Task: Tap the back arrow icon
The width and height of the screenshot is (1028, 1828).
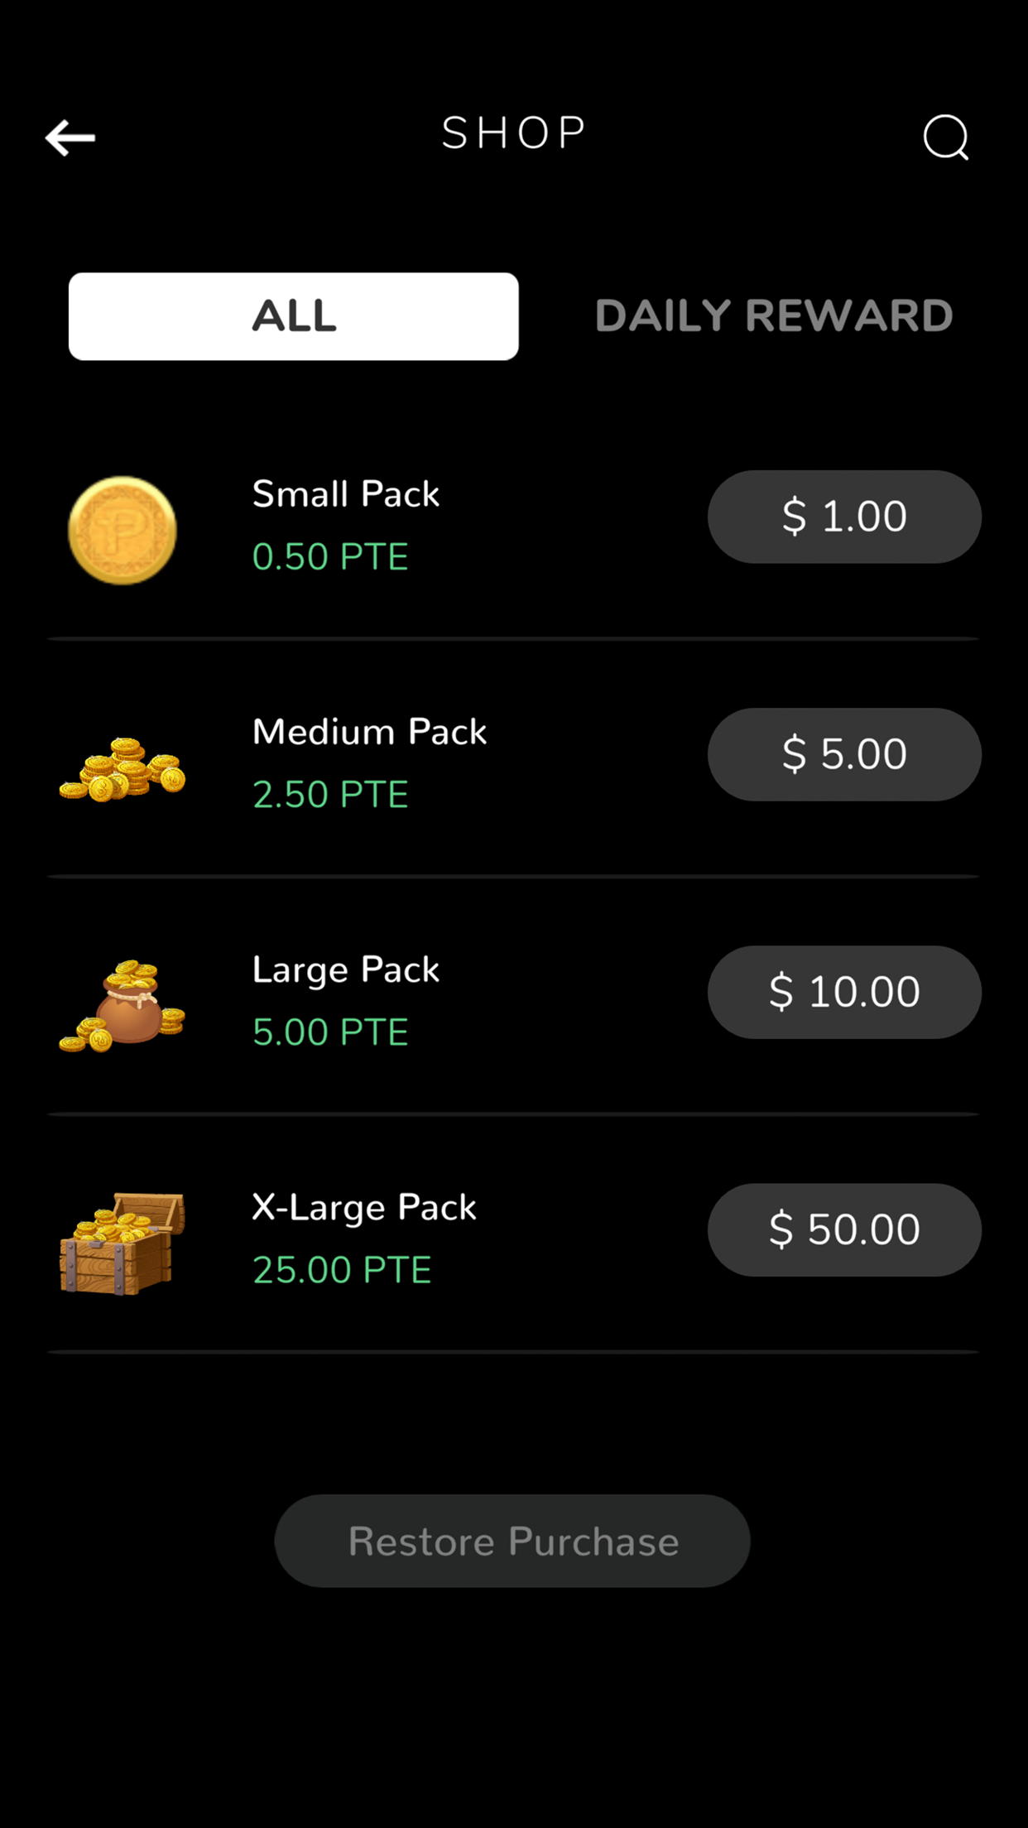Action: coord(70,137)
